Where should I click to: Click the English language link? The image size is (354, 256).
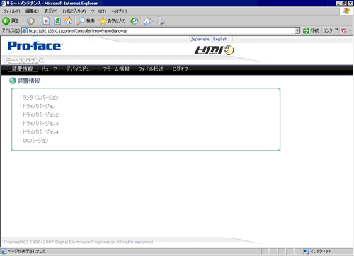point(220,39)
